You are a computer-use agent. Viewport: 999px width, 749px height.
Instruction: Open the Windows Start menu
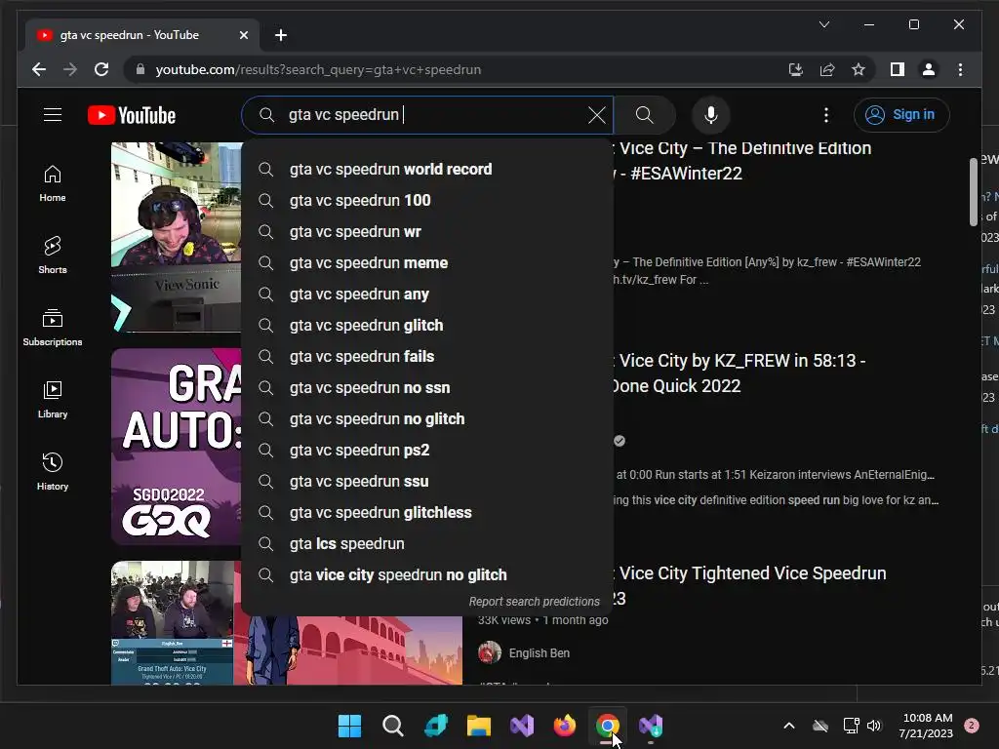coord(349,726)
